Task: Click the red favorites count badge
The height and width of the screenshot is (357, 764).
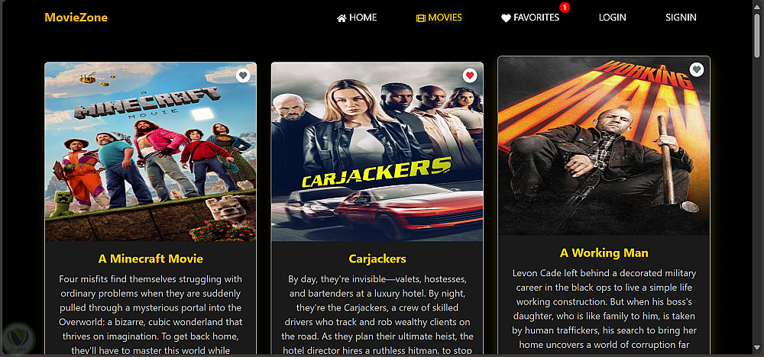Action: 565,8
